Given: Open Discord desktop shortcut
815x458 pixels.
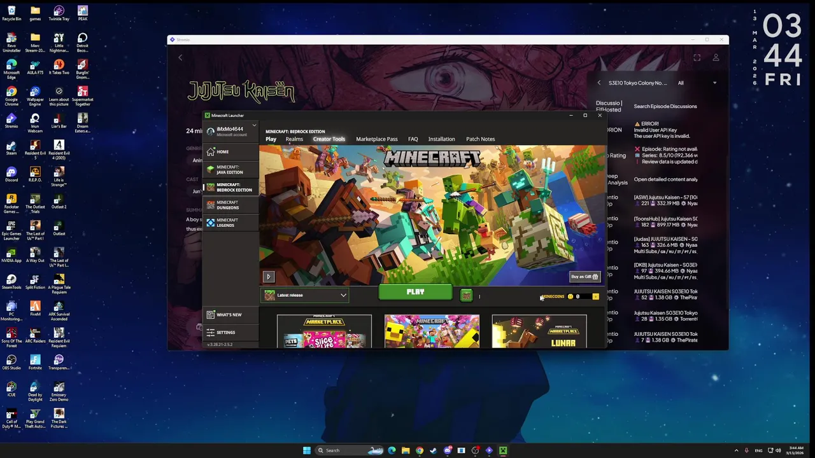Looking at the screenshot, I should [11, 174].
